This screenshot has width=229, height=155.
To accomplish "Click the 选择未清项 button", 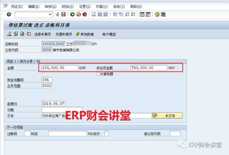I will 43,34.
